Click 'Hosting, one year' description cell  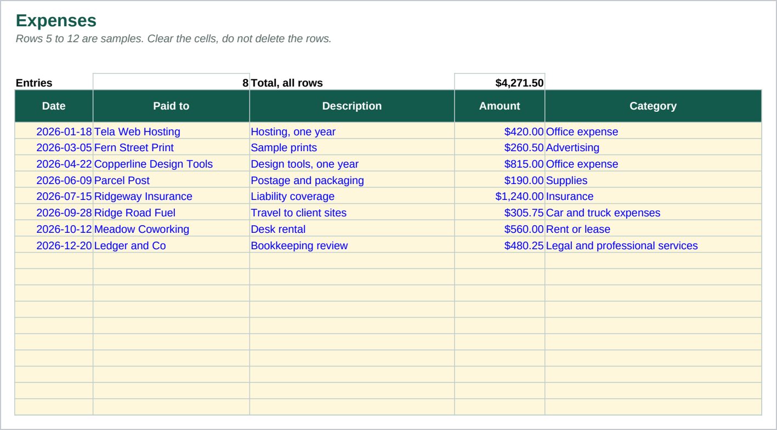pos(352,131)
